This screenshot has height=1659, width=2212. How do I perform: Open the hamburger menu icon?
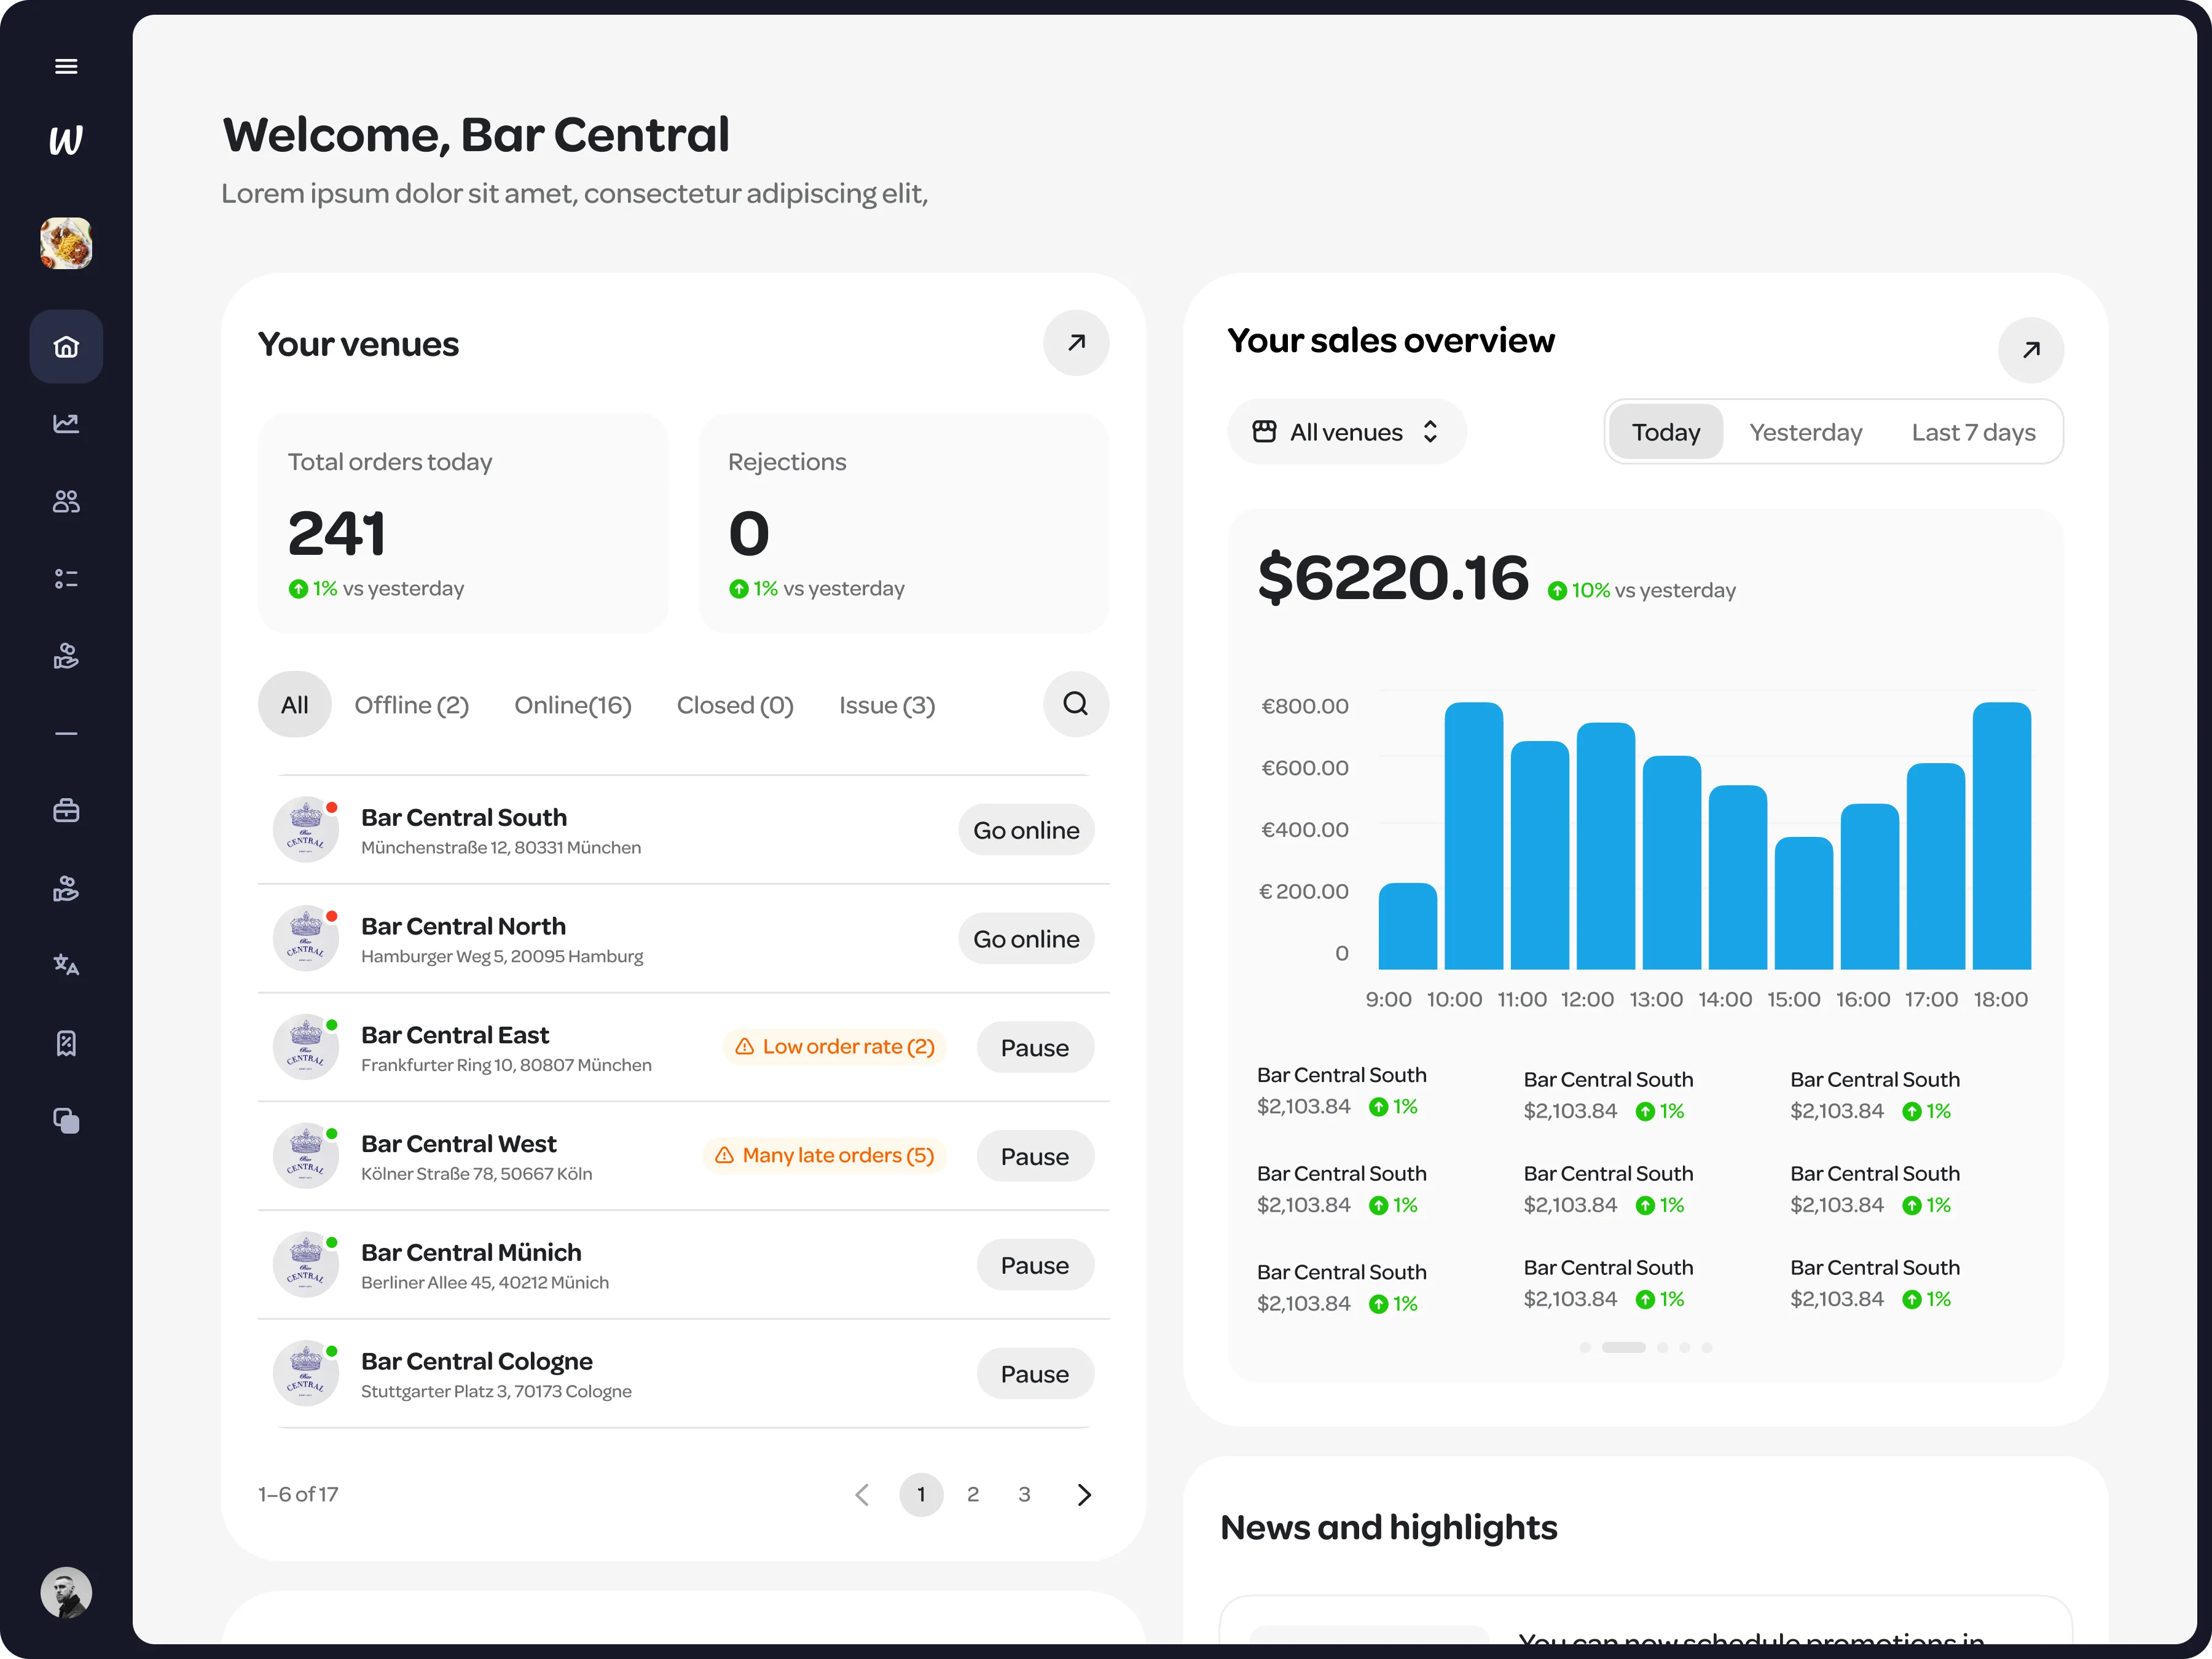tap(66, 66)
